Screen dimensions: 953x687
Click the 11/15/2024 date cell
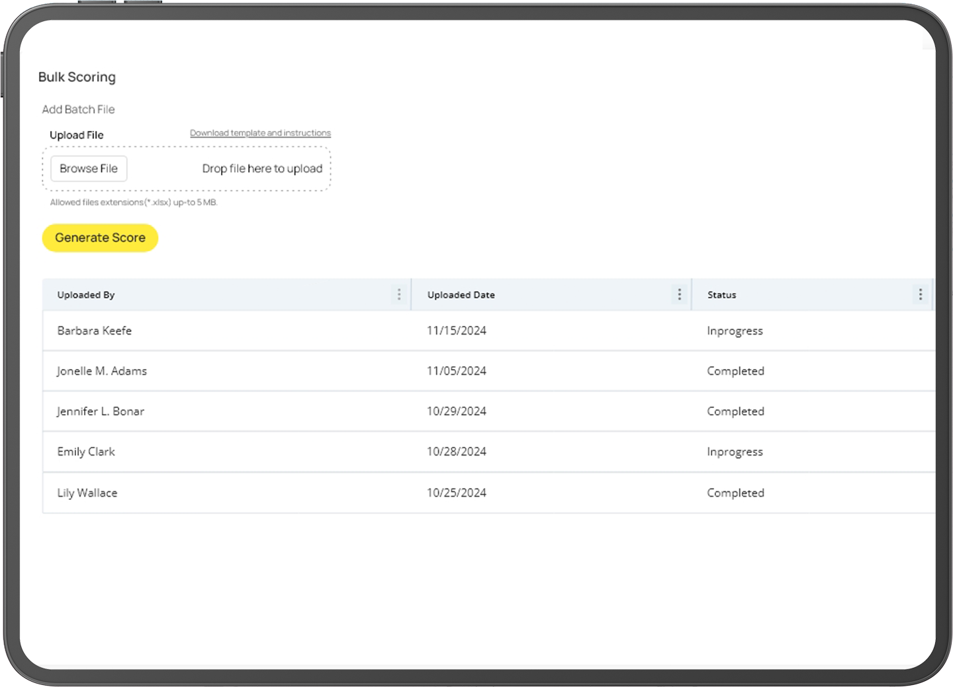click(x=457, y=331)
